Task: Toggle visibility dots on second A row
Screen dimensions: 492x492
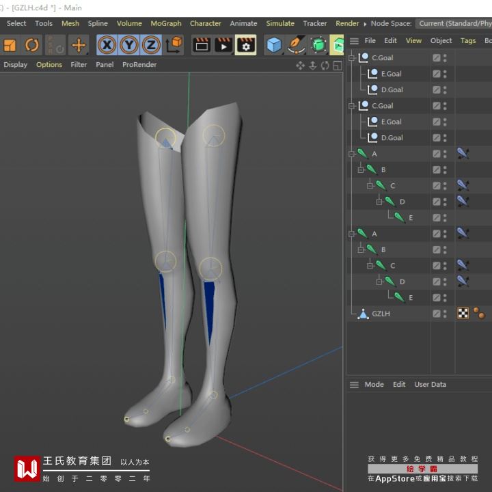Action: [445, 234]
